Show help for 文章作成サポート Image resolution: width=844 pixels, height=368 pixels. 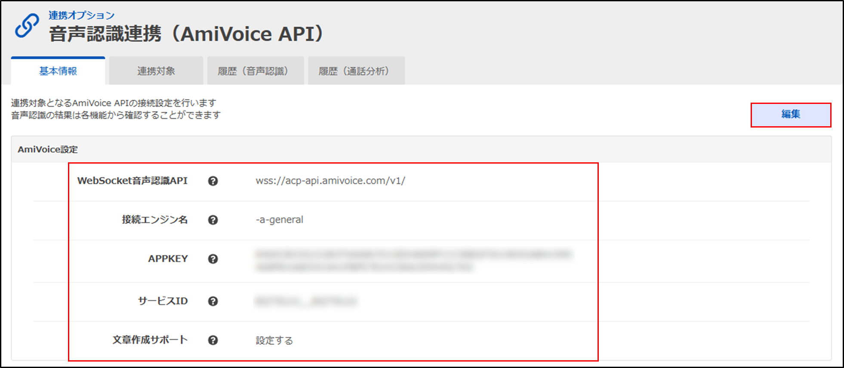(213, 341)
